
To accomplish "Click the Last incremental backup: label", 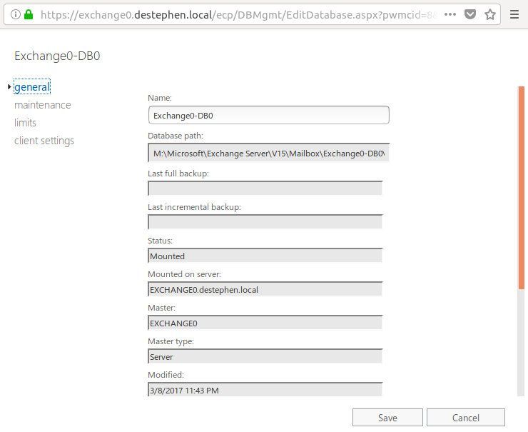I will pos(194,207).
